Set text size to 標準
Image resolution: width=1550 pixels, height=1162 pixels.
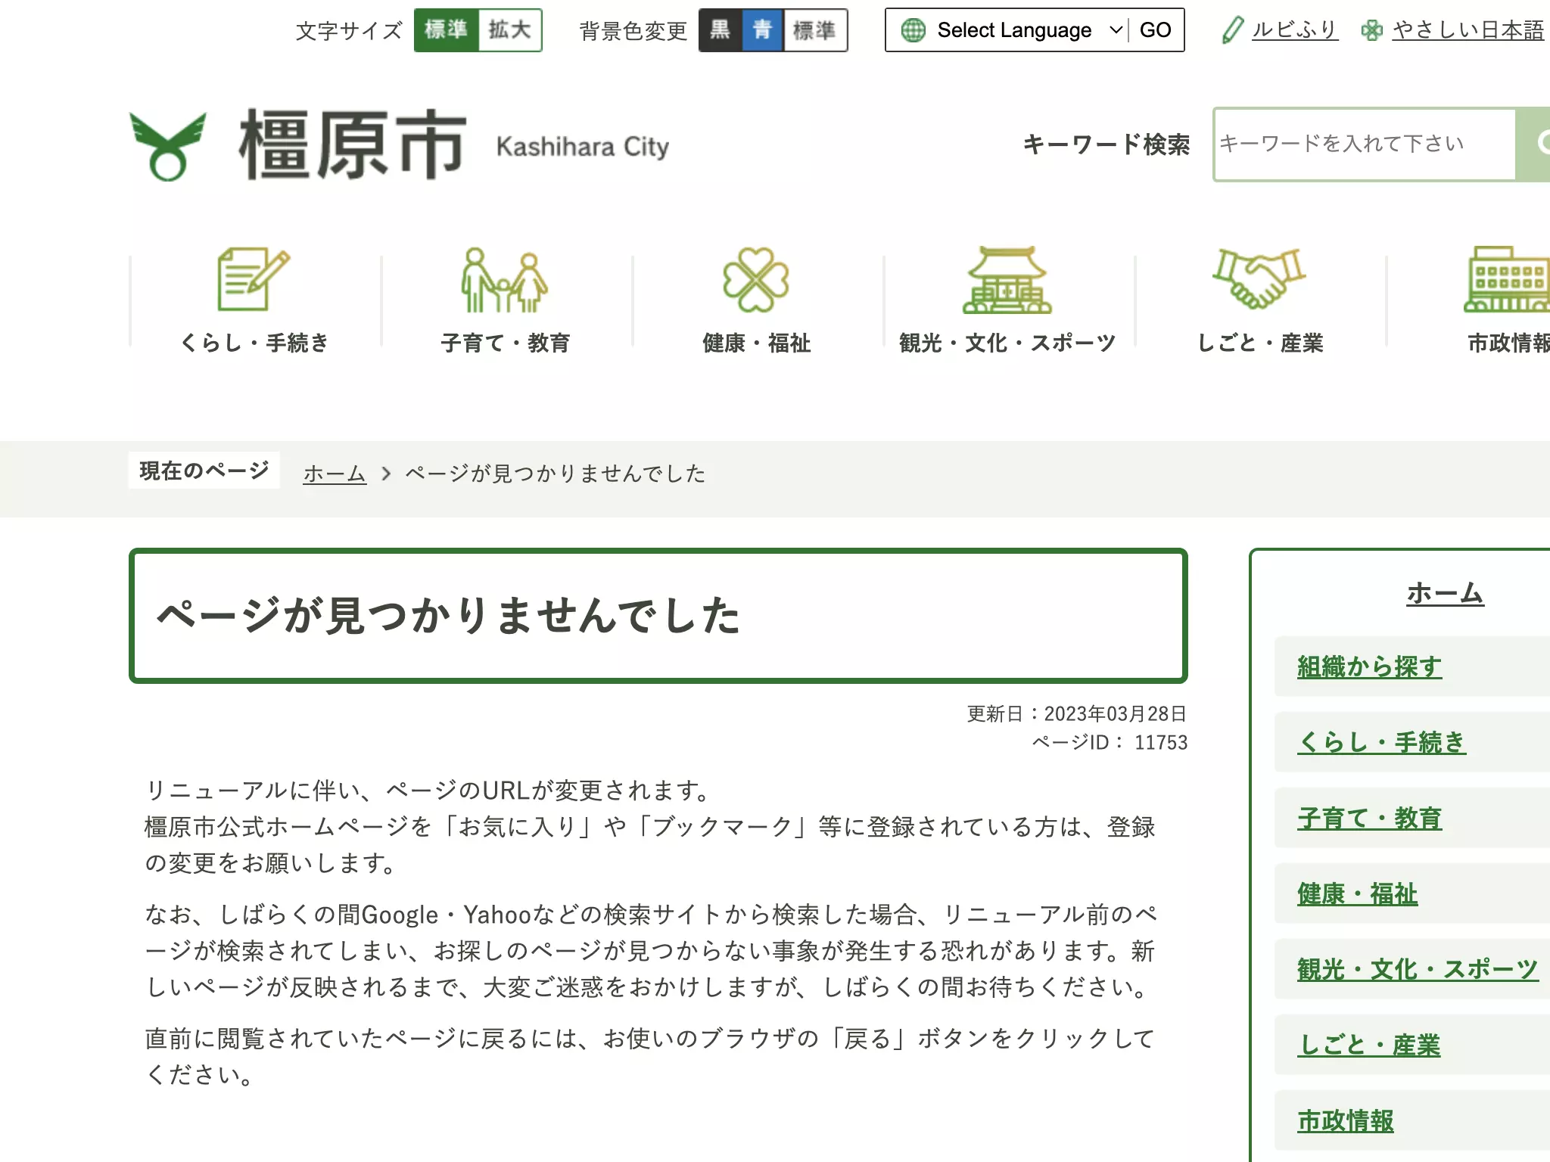pyautogui.click(x=446, y=30)
